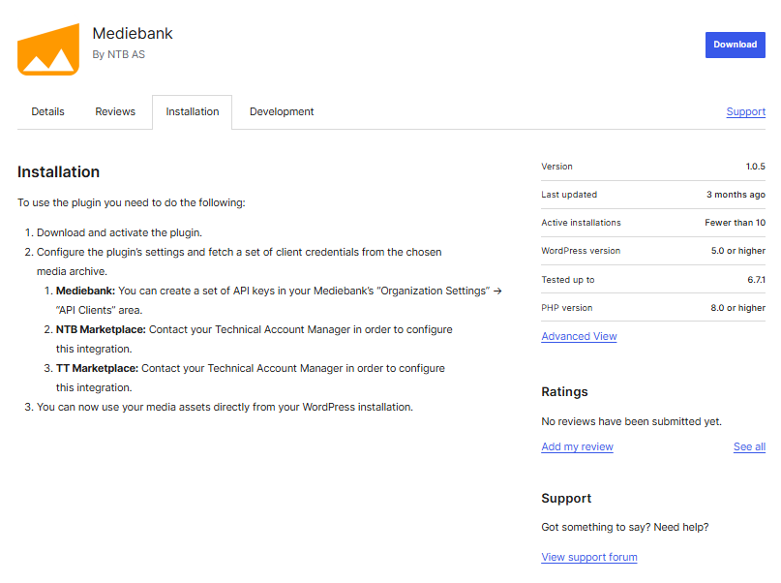Switch to the Reviews tab
Image resolution: width=781 pixels, height=583 pixels.
click(x=115, y=111)
